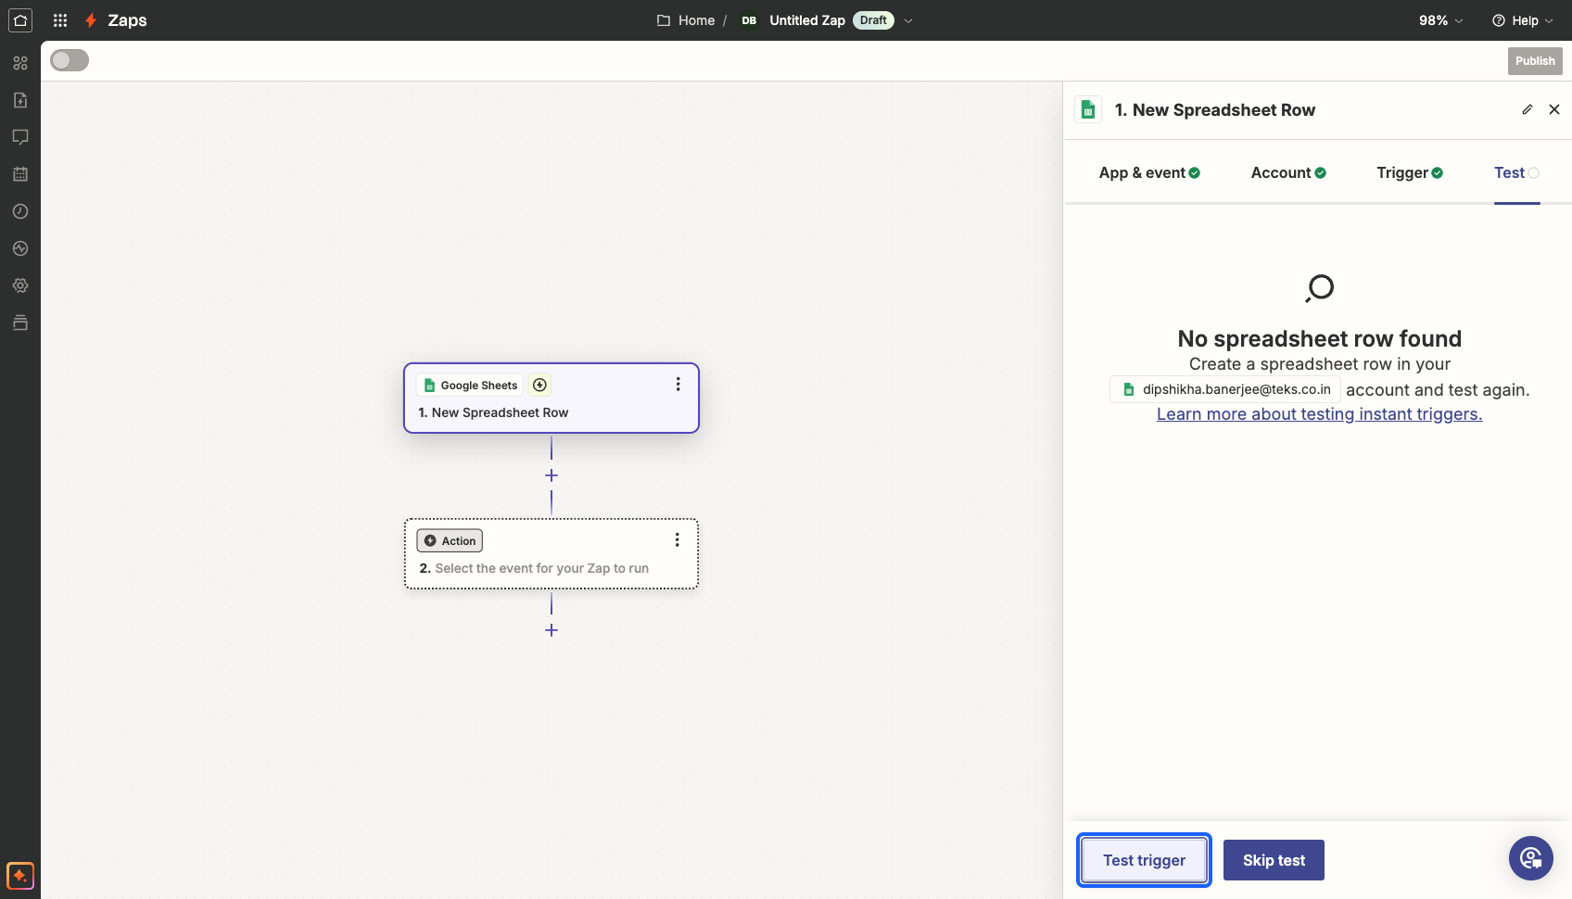Viewport: 1572px width, 899px height.
Task: Click the 1. New Spreadsheet Row panel title
Action: coord(1214,109)
